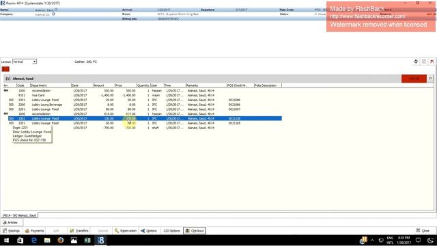Viewport: 437px width, 246px height.
Task: Click the -1,400.00 amount cell
Action: [107, 96]
